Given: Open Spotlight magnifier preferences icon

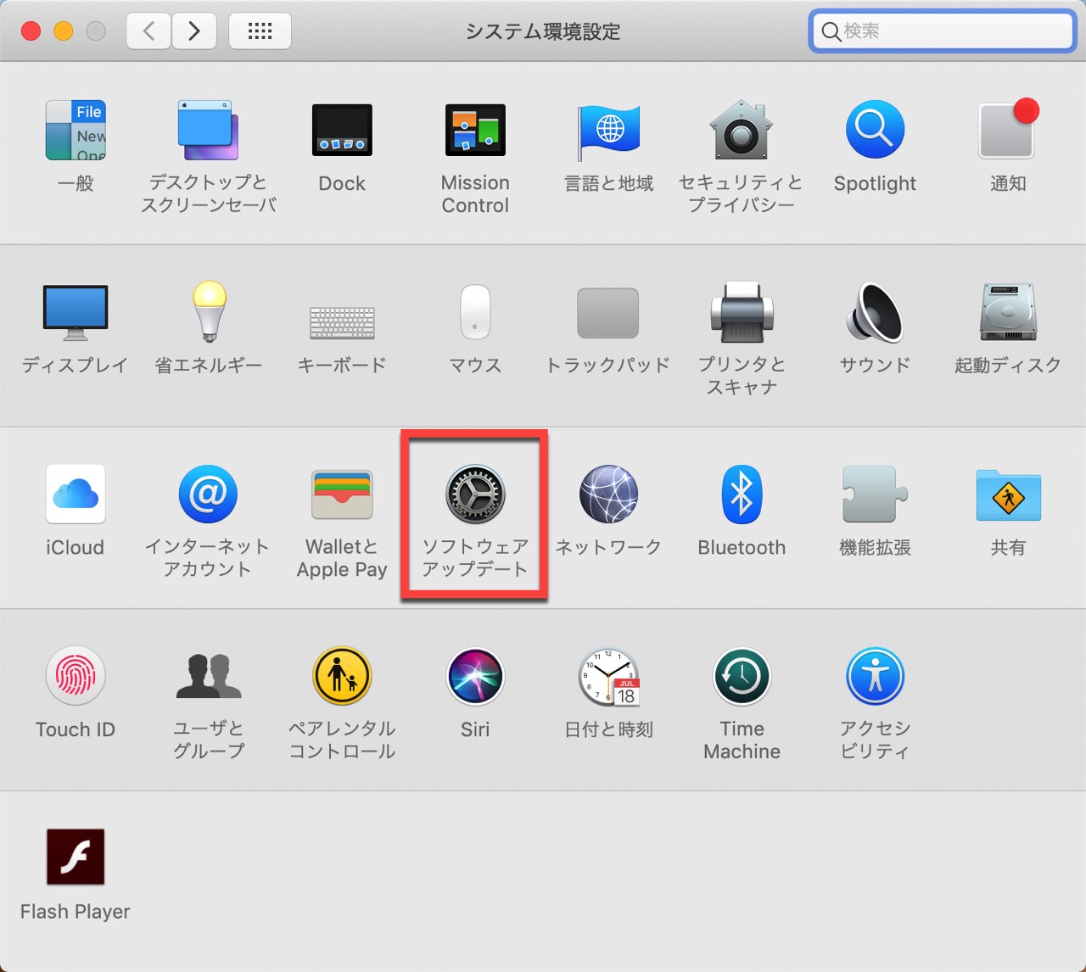Looking at the screenshot, I should click(875, 130).
